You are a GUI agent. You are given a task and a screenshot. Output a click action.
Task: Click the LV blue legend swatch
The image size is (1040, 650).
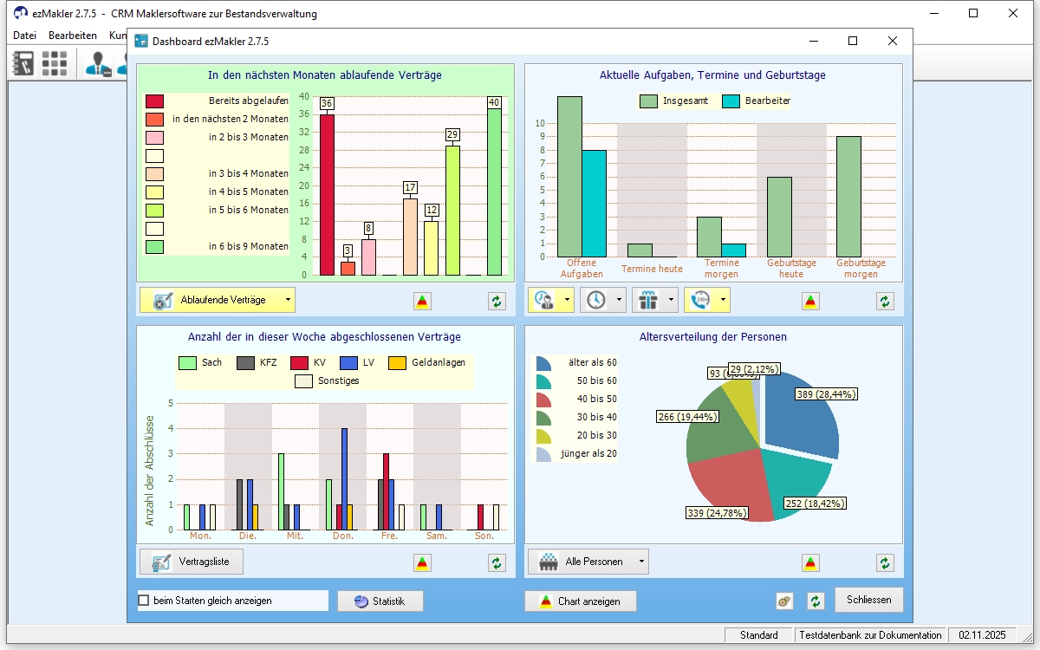point(348,363)
